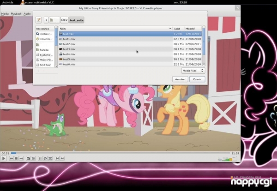The height and width of the screenshot is (191, 277).
Task: Click the test3.mkv file thumbnail icon
Action: click(61, 49)
